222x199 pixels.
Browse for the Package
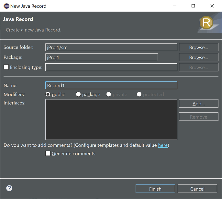tap(198, 58)
